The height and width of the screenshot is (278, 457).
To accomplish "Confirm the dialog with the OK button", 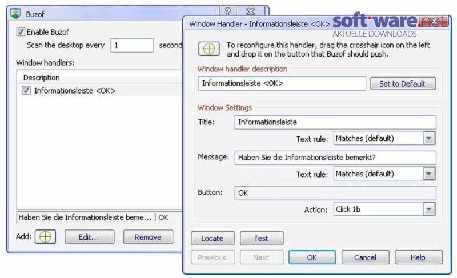I will click(312, 257).
